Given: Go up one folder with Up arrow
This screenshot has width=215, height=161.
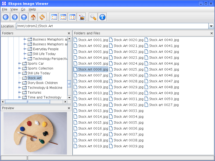Looking at the screenshot, I should click(24, 17).
